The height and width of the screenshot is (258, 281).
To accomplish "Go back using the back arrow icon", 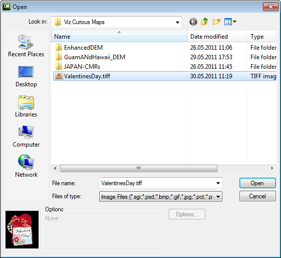I will pyautogui.click(x=193, y=22).
